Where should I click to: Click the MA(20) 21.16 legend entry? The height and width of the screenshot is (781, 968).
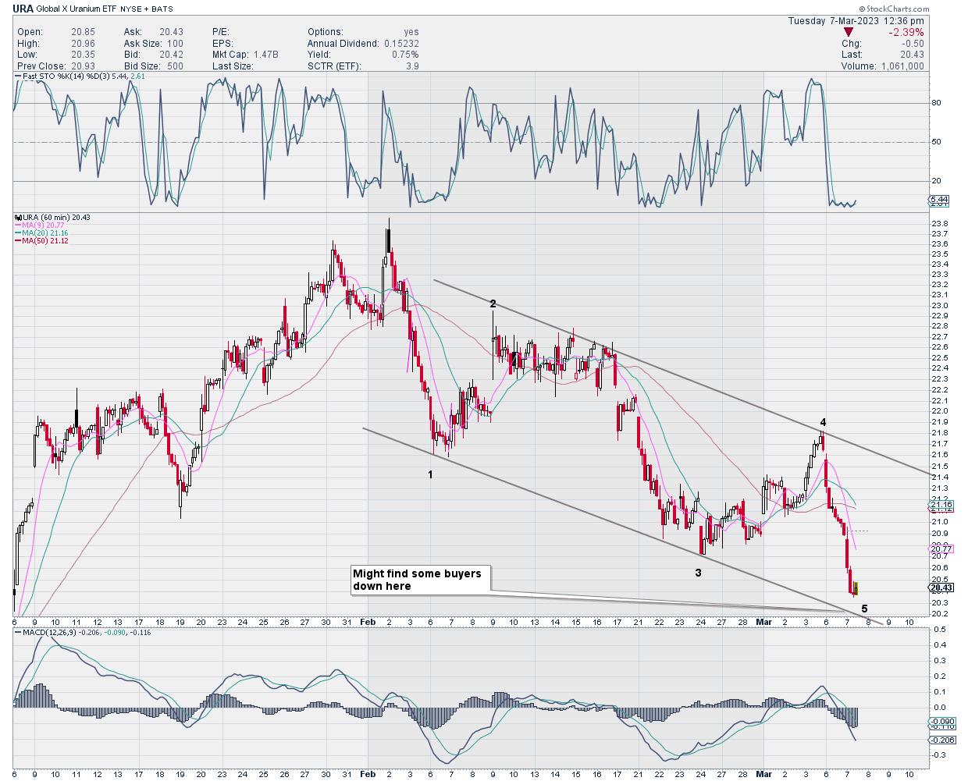(x=43, y=233)
